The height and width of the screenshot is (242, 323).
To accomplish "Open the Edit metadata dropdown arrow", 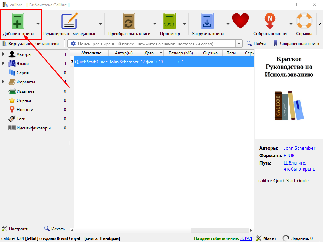I will click(x=100, y=24).
